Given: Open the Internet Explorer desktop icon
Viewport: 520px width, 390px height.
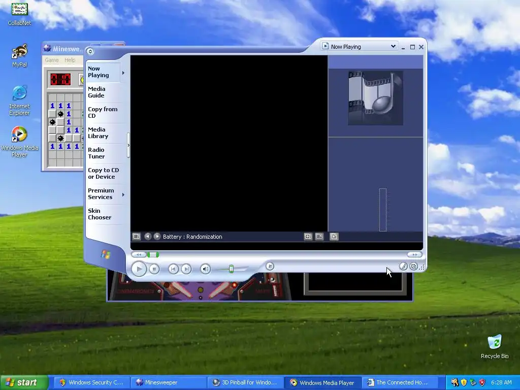Looking at the screenshot, I should coord(19,101).
